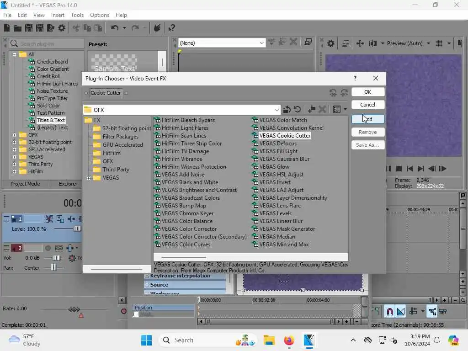Viewport: 468px width, 351px height.
Task: Click Go to Start in preview transport
Action: click(x=410, y=169)
